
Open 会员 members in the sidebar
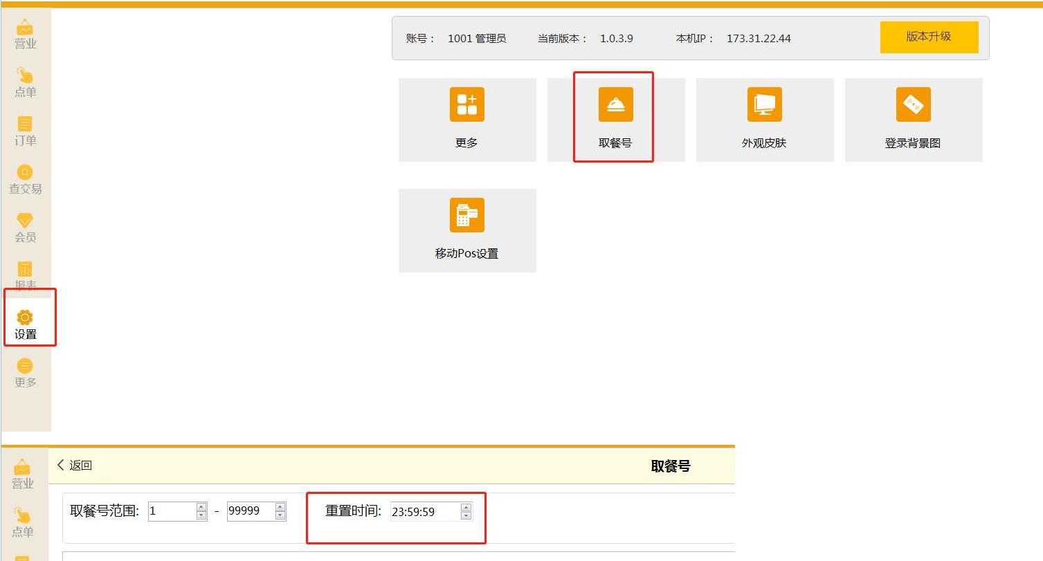point(26,228)
